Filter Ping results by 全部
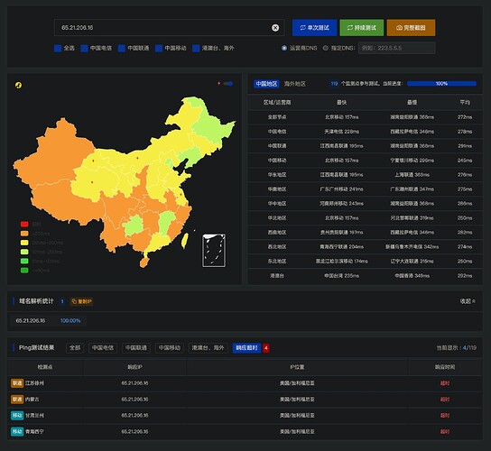The height and width of the screenshot is (451, 491). tap(75, 347)
